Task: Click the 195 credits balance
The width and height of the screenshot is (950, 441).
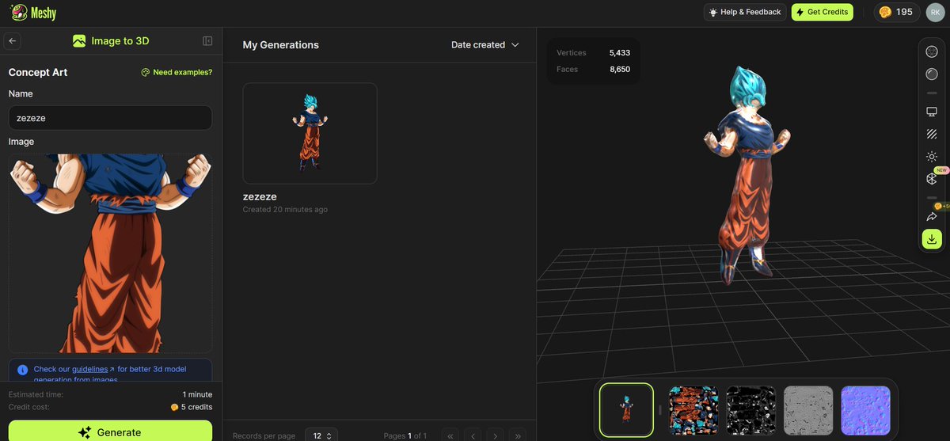Action: tap(896, 12)
